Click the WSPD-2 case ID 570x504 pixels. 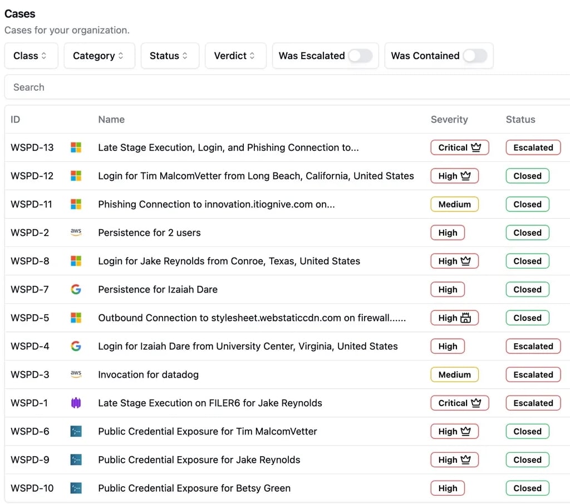tap(30, 233)
